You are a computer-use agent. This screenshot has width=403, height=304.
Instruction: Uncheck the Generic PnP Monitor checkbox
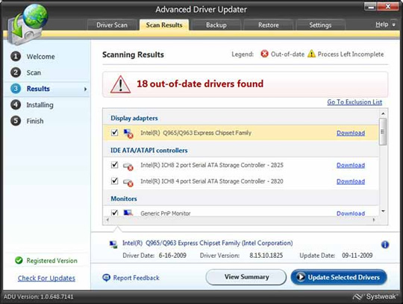pos(115,212)
